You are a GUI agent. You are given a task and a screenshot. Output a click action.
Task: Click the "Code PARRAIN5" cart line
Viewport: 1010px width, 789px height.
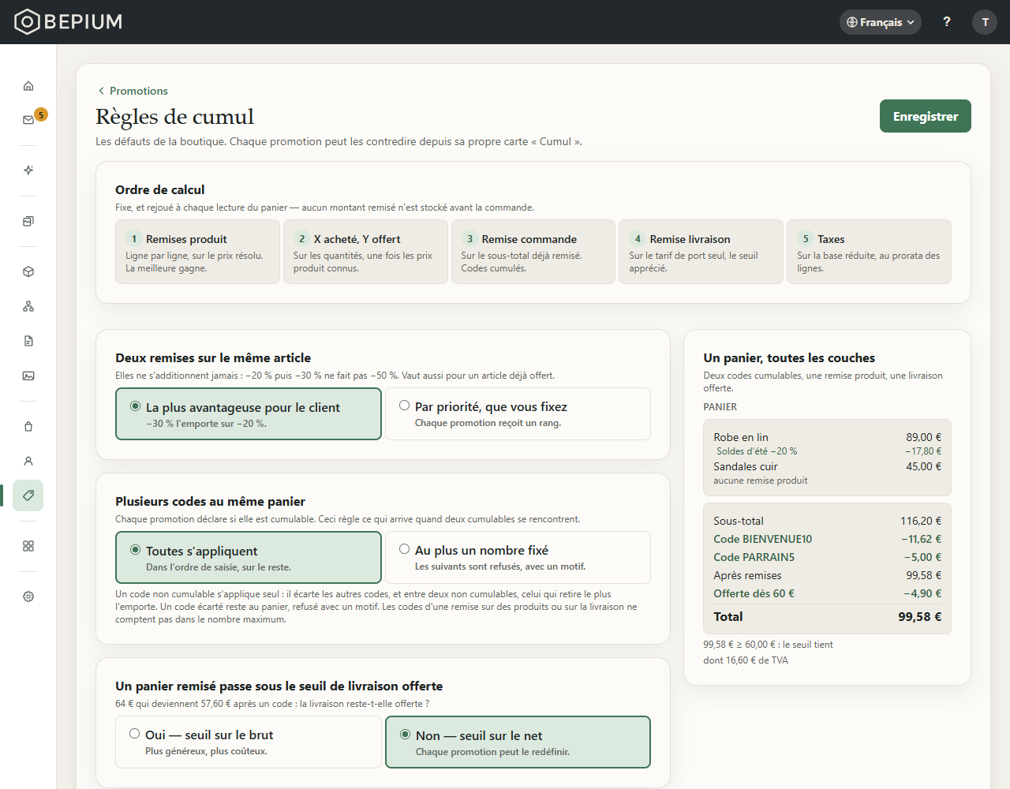827,557
